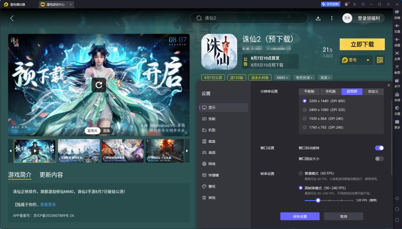
Task: Enable the 窗口固定大小 toggle
Action: 379,158
